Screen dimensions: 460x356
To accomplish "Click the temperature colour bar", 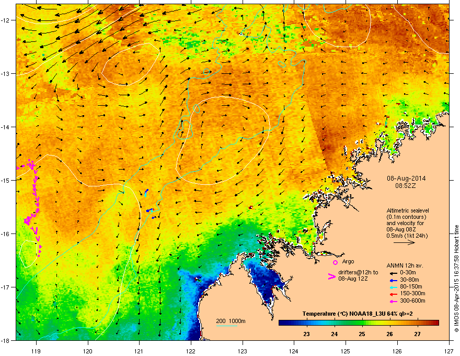I will coord(359,322).
